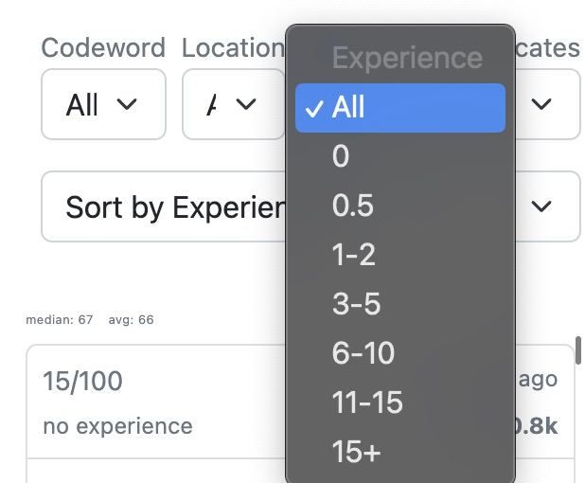Click the 'median: 67' statistic

[x=60, y=319]
